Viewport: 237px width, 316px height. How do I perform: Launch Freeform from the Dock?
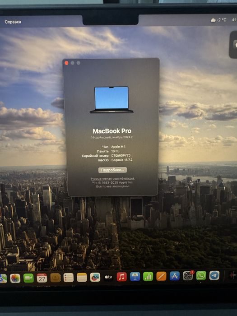pyautogui.click(x=95, y=277)
